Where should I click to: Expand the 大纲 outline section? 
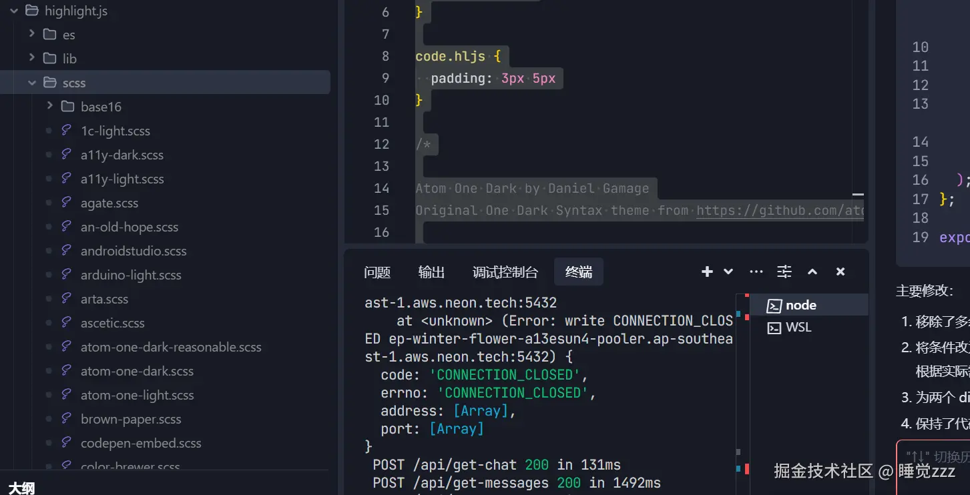pyautogui.click(x=21, y=488)
